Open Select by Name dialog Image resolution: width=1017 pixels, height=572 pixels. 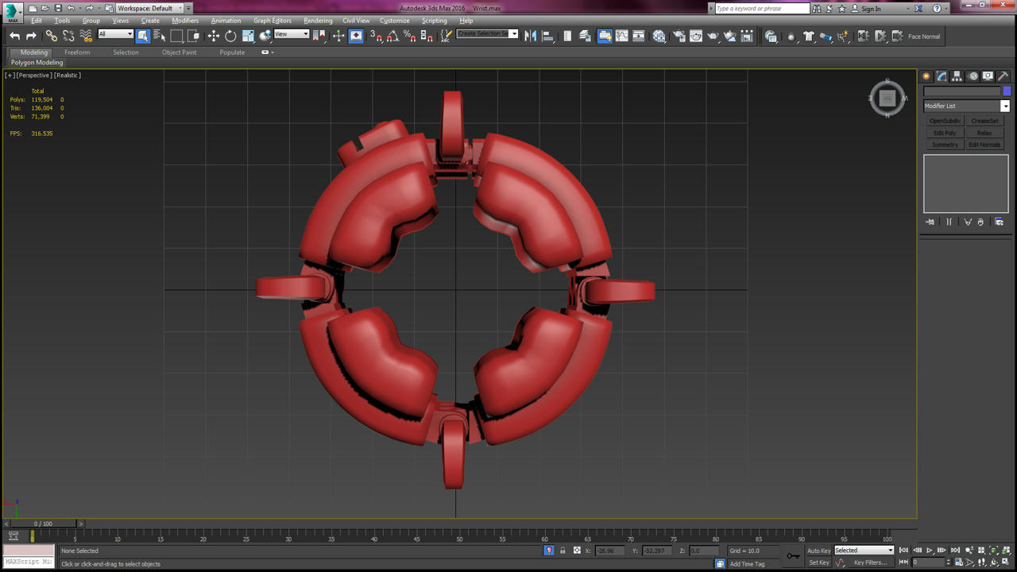(x=159, y=36)
